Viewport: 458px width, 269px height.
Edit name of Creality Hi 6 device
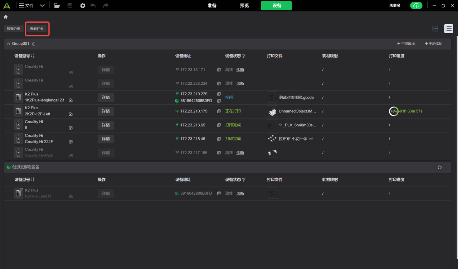71,128
